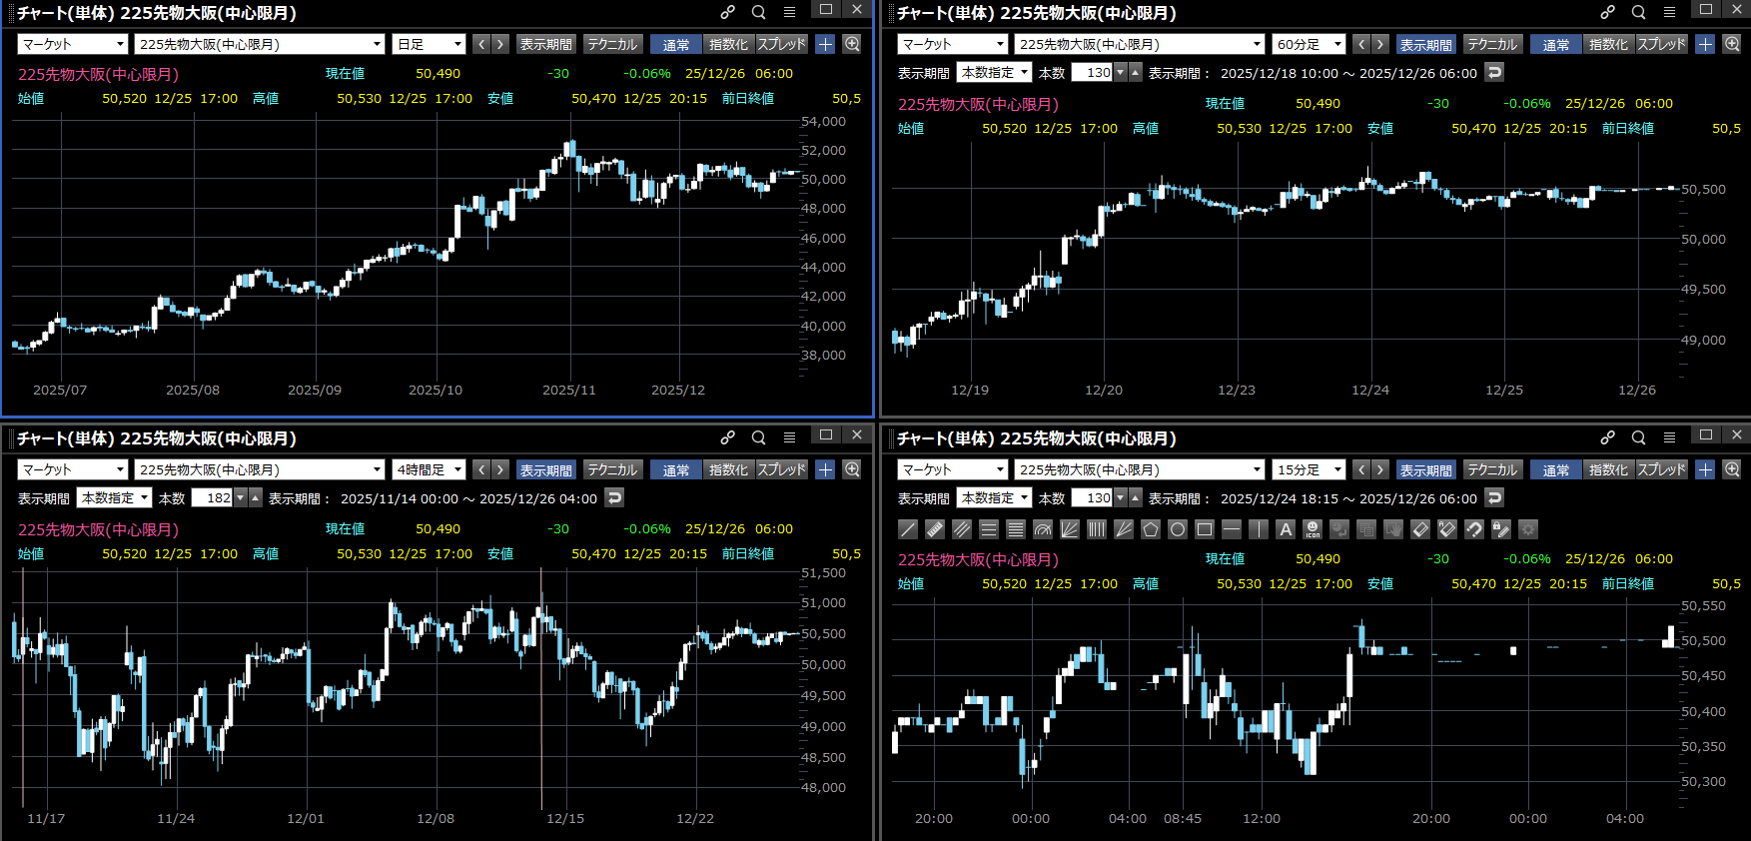Screen dimensions: 1751x841
Task: Click the rectangle drawing tool
Action: pyautogui.click(x=1205, y=529)
